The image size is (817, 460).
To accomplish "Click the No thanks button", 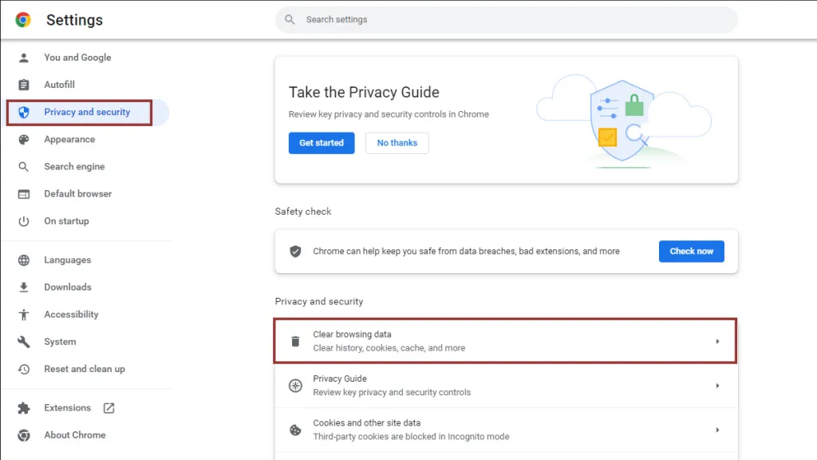I will point(397,143).
